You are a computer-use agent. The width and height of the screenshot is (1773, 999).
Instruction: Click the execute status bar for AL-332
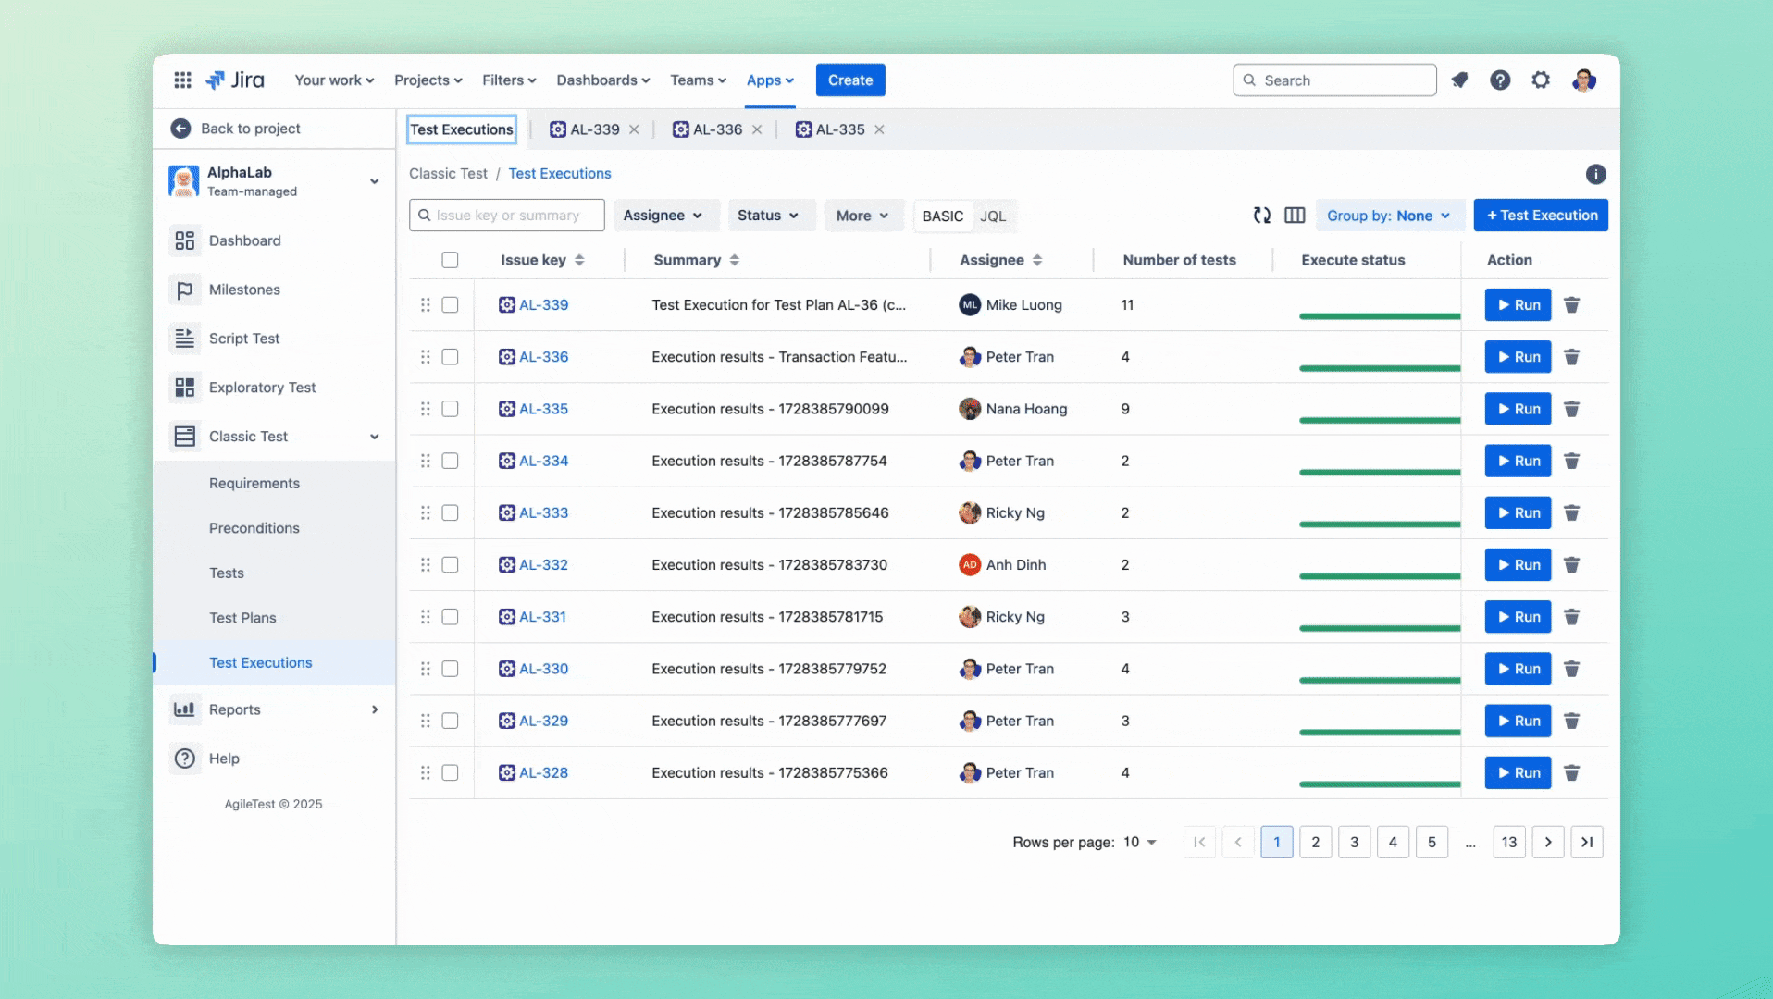(1379, 575)
